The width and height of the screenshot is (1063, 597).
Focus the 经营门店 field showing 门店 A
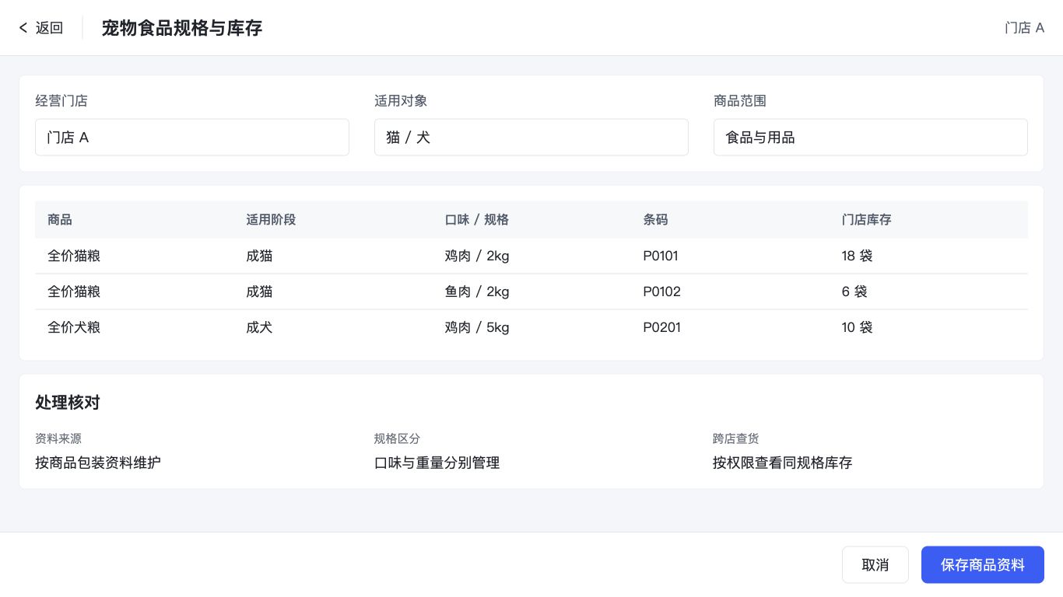[x=192, y=137]
